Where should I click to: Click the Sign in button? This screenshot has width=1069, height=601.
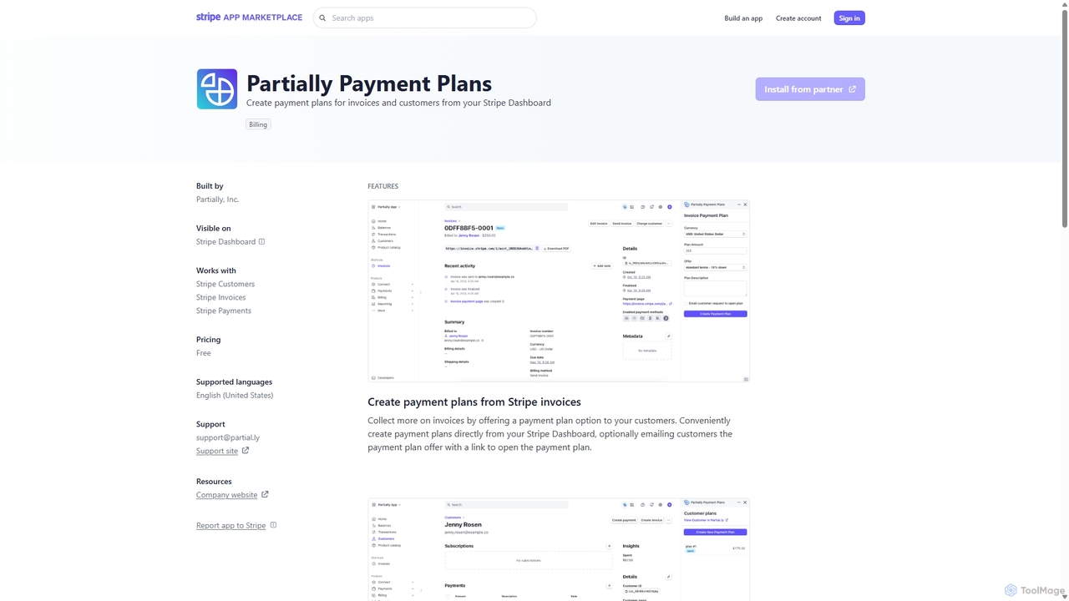[849, 18]
